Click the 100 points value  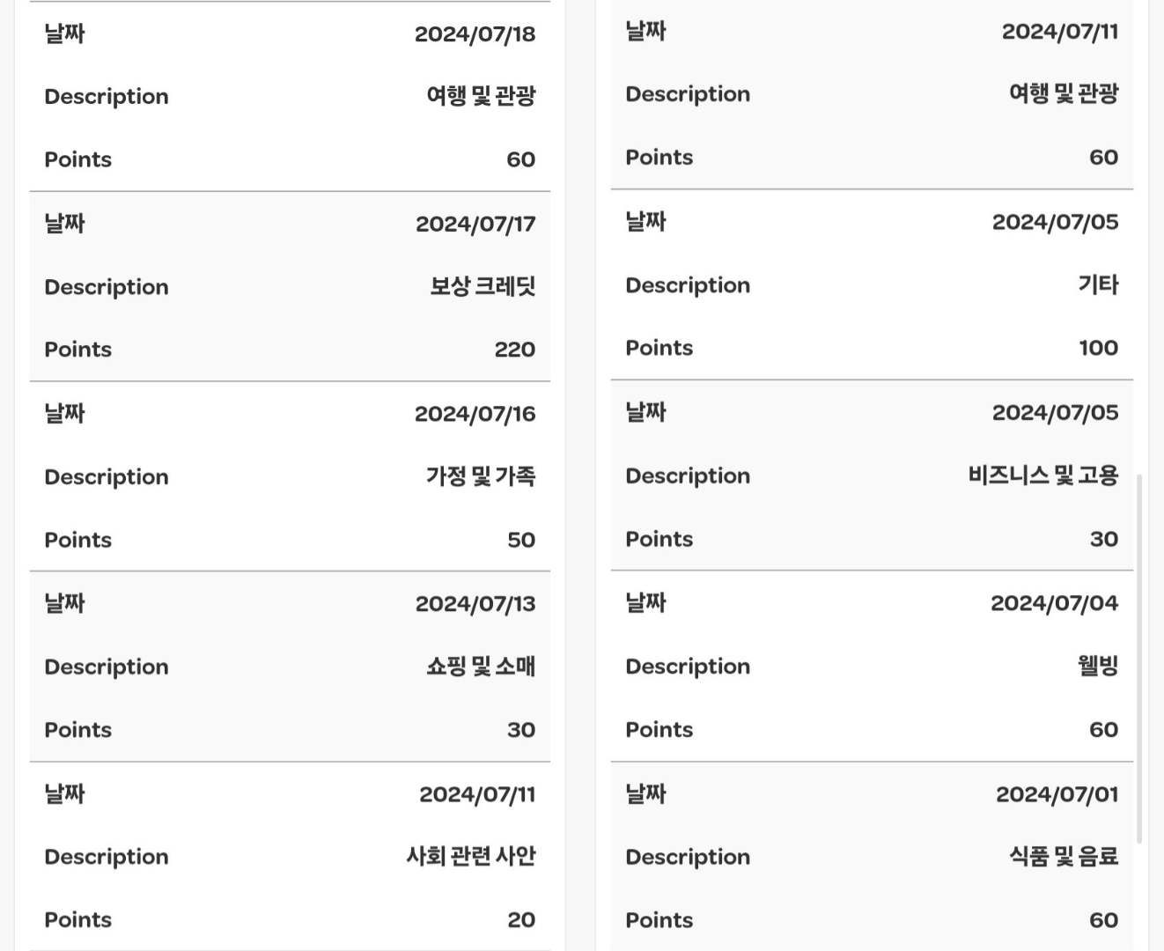(1097, 347)
